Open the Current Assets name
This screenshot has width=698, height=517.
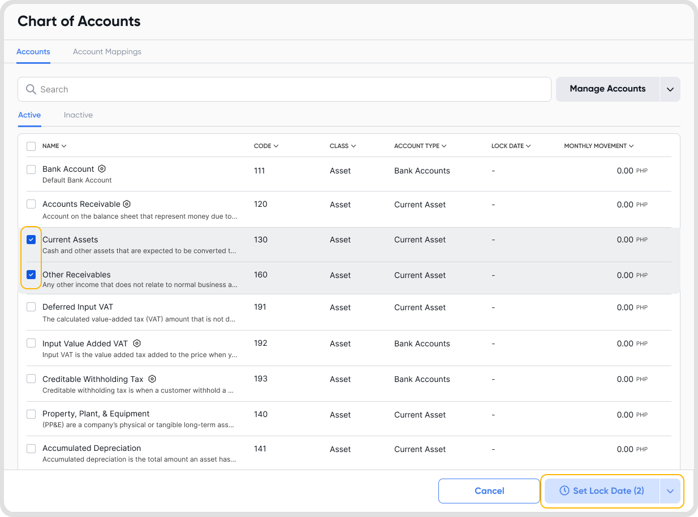[x=70, y=240]
